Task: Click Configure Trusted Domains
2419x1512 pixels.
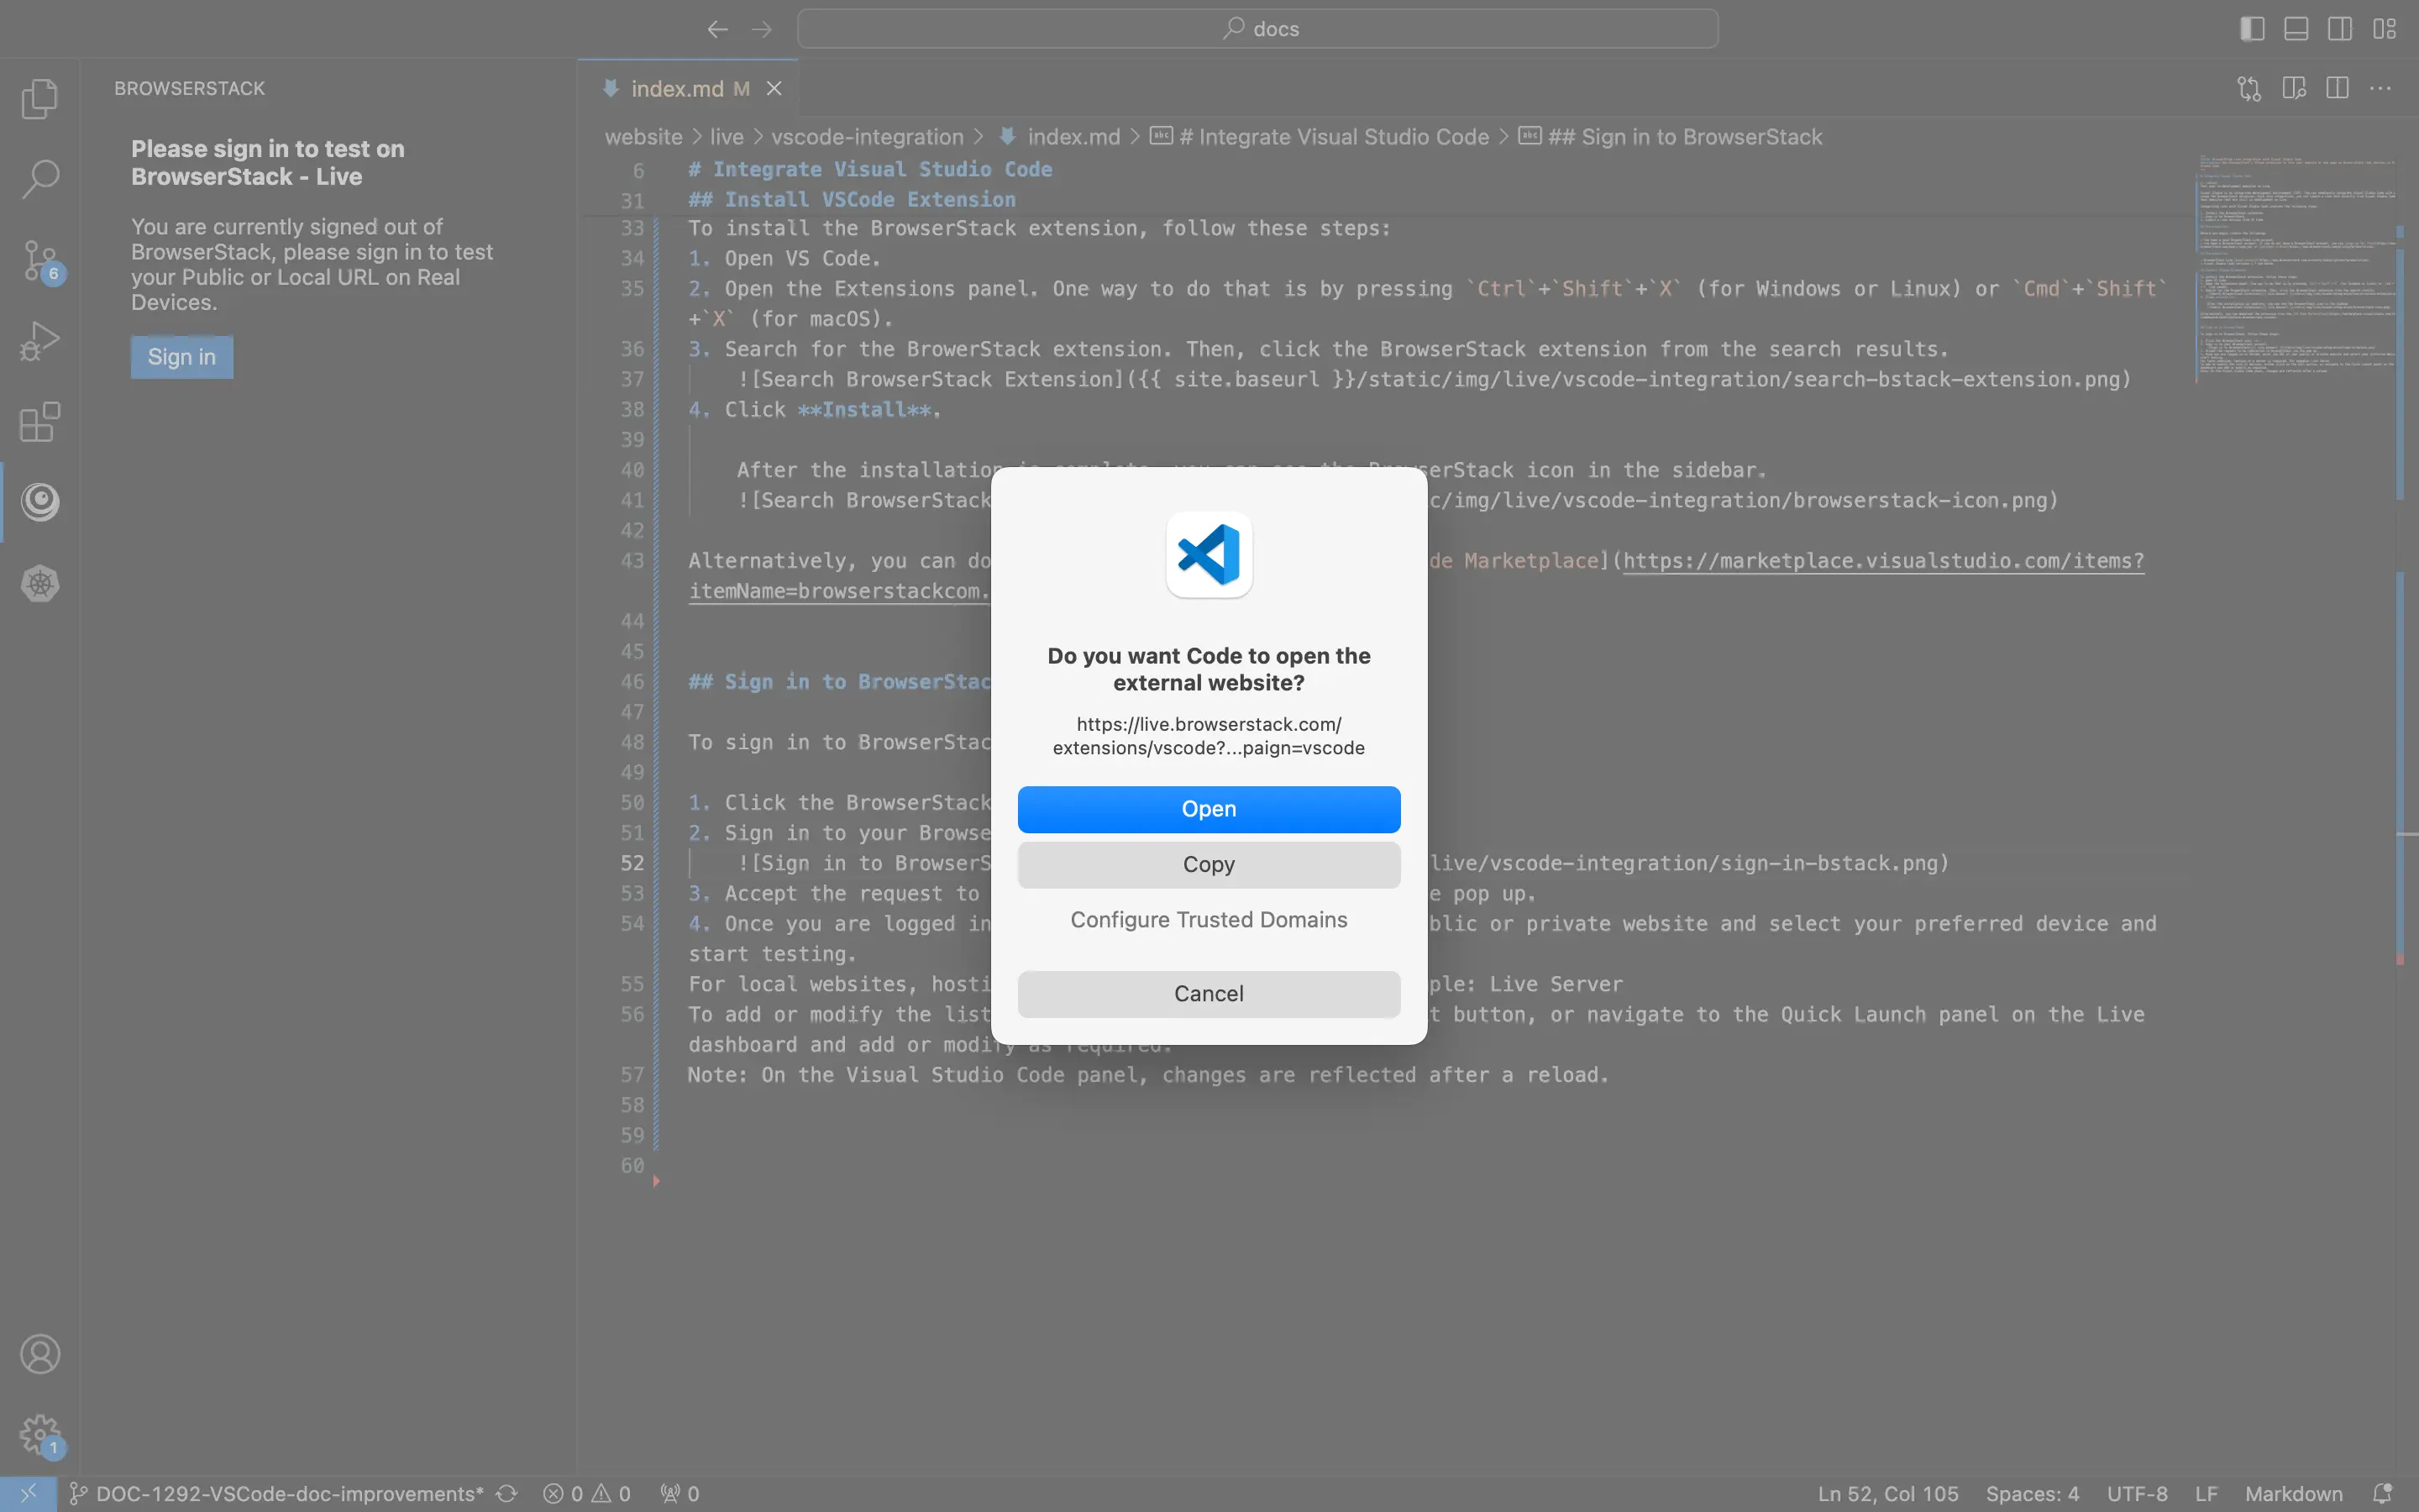Action: tap(1209, 920)
